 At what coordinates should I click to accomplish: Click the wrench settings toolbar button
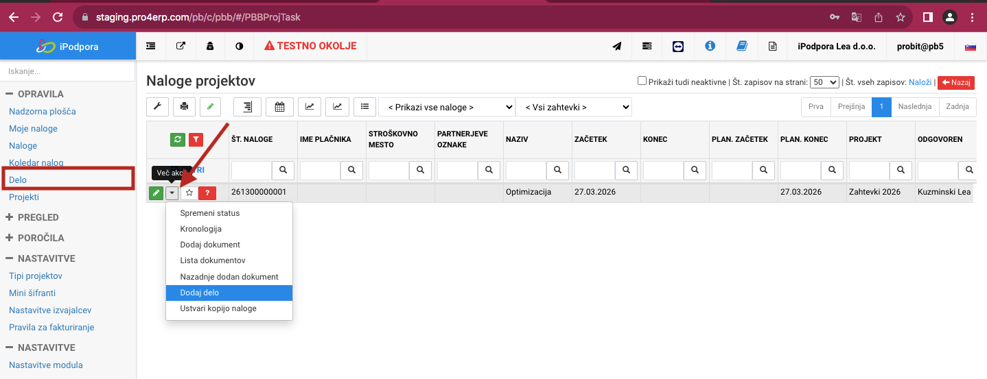(157, 107)
